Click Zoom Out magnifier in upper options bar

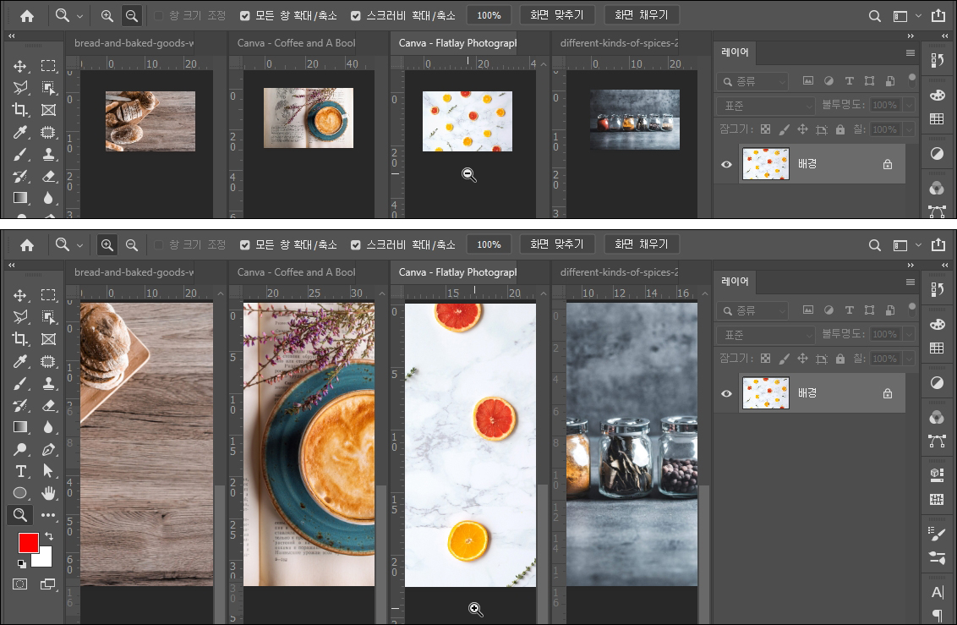coord(131,16)
